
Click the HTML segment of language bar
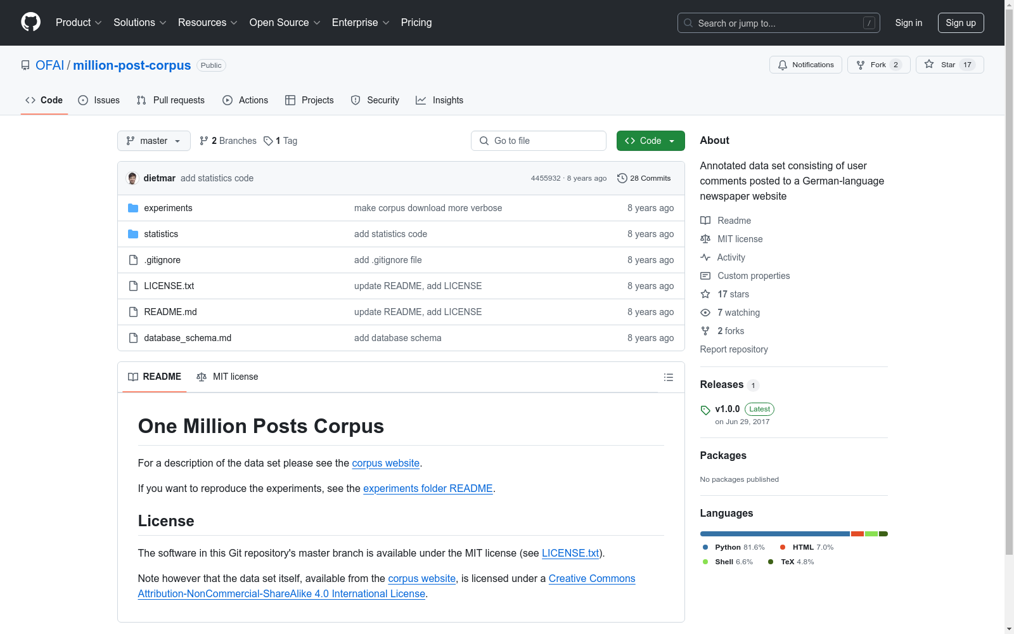point(857,534)
